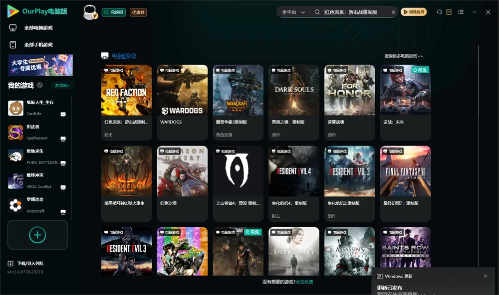Open Assassin's Creed III Remastered card
This screenshot has width=499, height=295.
(x=349, y=251)
